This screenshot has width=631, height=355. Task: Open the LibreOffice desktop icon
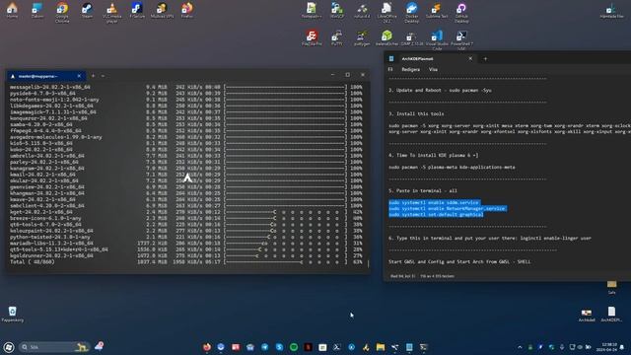(386, 12)
